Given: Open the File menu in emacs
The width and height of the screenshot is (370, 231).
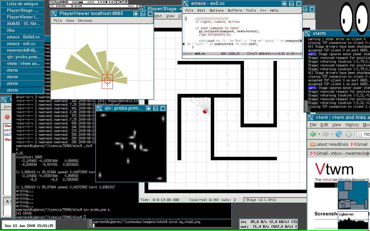Looking at the screenshot, I should click(189, 10).
